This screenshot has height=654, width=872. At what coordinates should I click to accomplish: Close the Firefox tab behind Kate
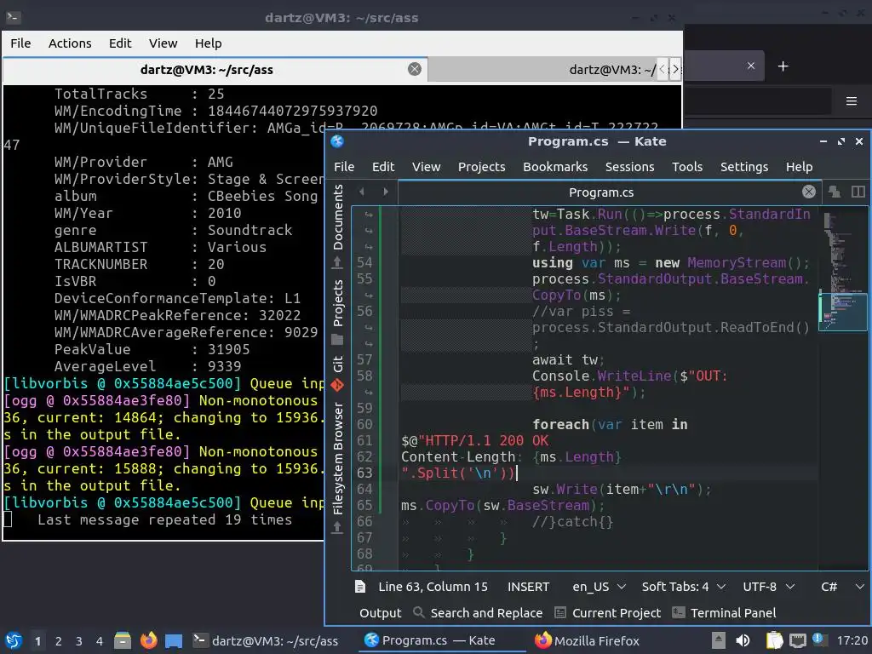click(751, 66)
